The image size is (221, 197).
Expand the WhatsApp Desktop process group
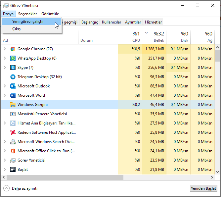tap(5, 58)
